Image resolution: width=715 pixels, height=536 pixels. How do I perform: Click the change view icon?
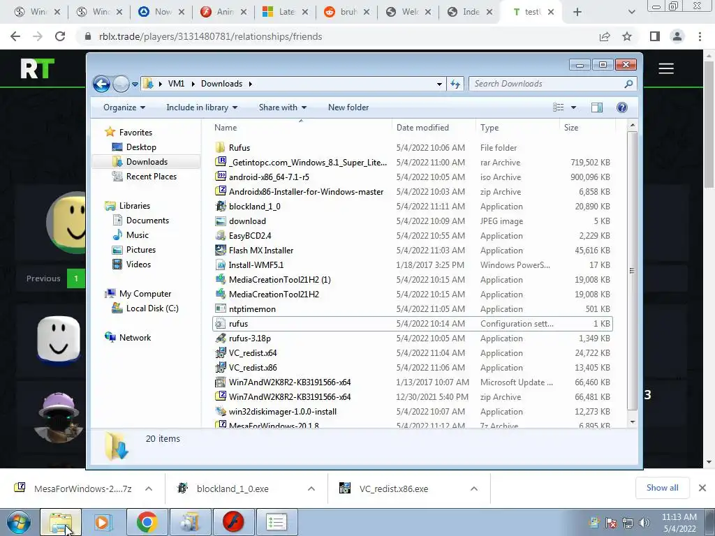pyautogui.click(x=559, y=107)
